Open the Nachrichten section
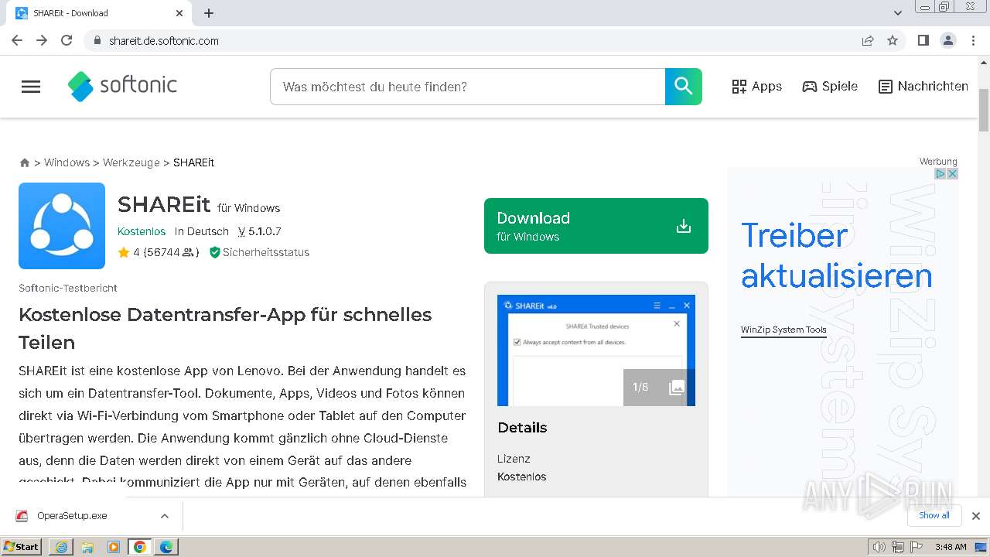The height and width of the screenshot is (557, 990). [x=923, y=87]
